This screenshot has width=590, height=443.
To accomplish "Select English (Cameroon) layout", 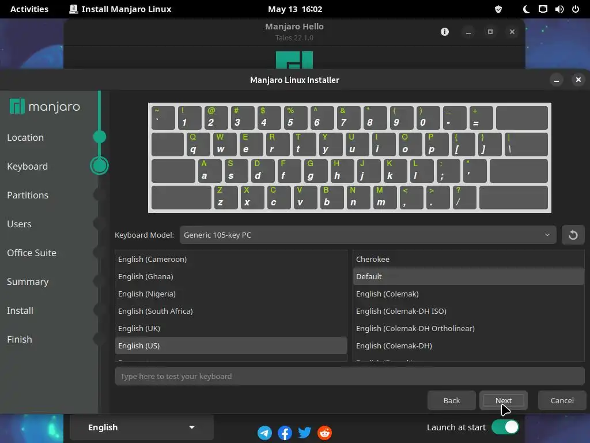I will coord(230,259).
